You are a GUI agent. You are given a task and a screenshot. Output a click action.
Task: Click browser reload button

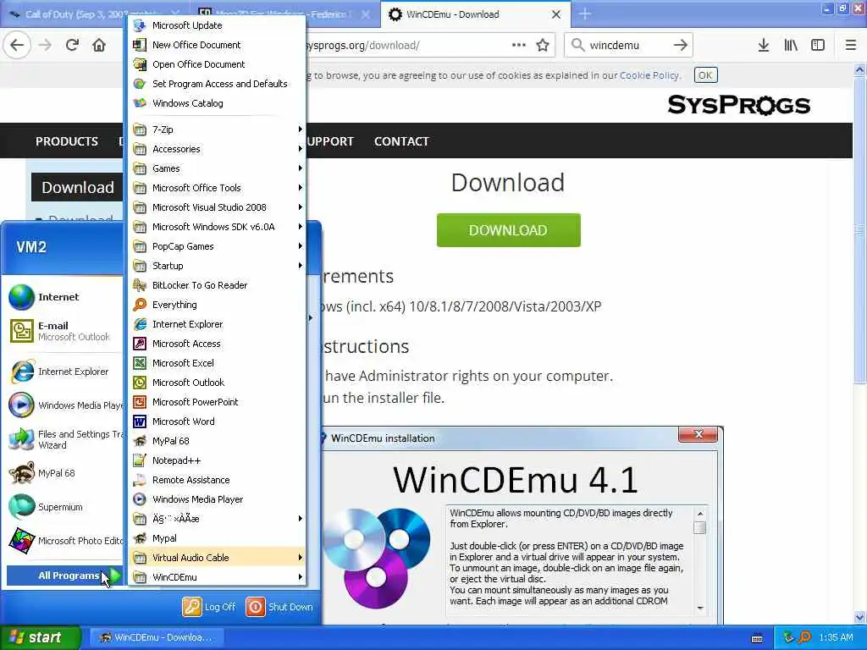[x=72, y=46]
